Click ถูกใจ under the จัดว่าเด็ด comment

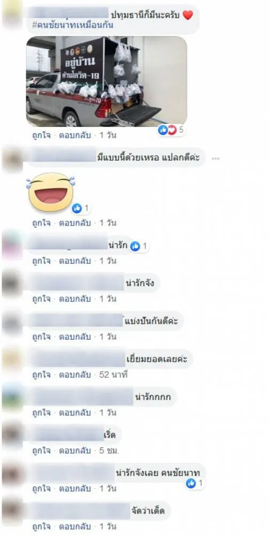pos(41,526)
